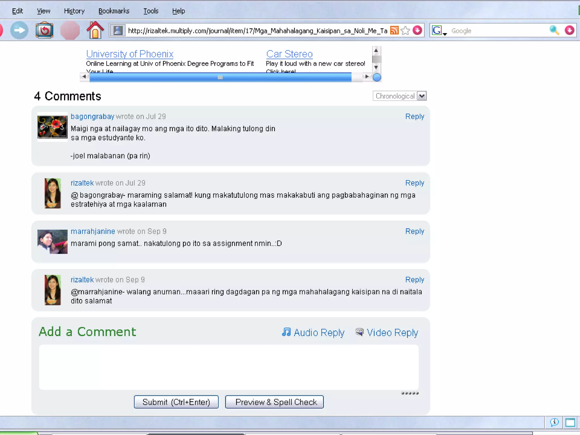Click Preview & Spell Check button

click(x=274, y=402)
